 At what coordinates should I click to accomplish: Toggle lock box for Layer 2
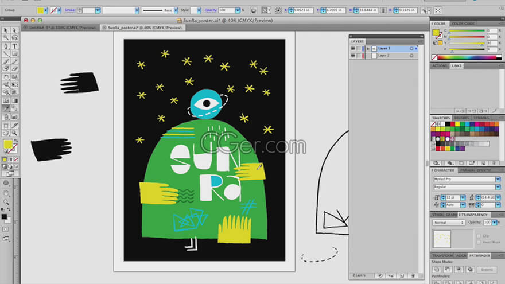click(359, 56)
